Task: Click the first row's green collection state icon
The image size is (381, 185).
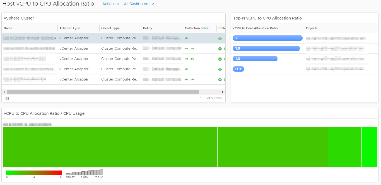Action: pyautogui.click(x=187, y=38)
